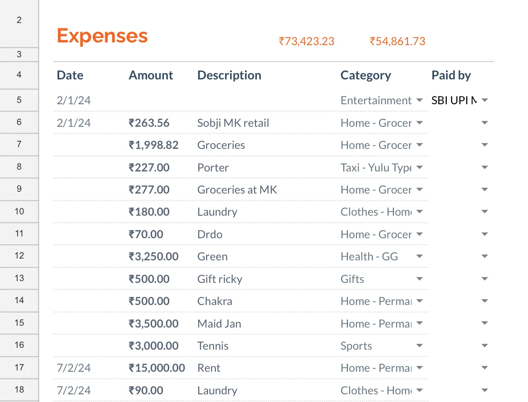Select amount cell ₹15,000.00
The image size is (528, 402).
tap(157, 368)
